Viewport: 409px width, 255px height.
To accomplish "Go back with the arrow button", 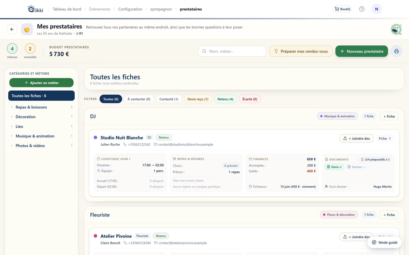I will click(12, 29).
